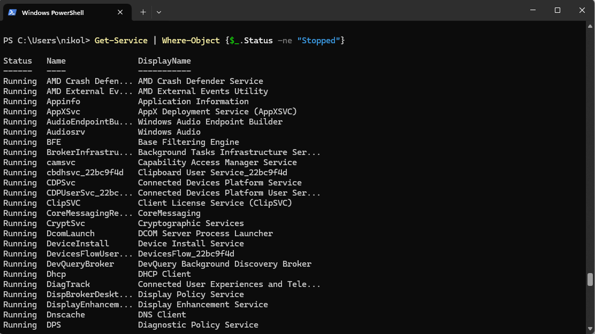Click the BrokerInfrastru... service name
Screen dimensions: 595x334
click(x=89, y=152)
